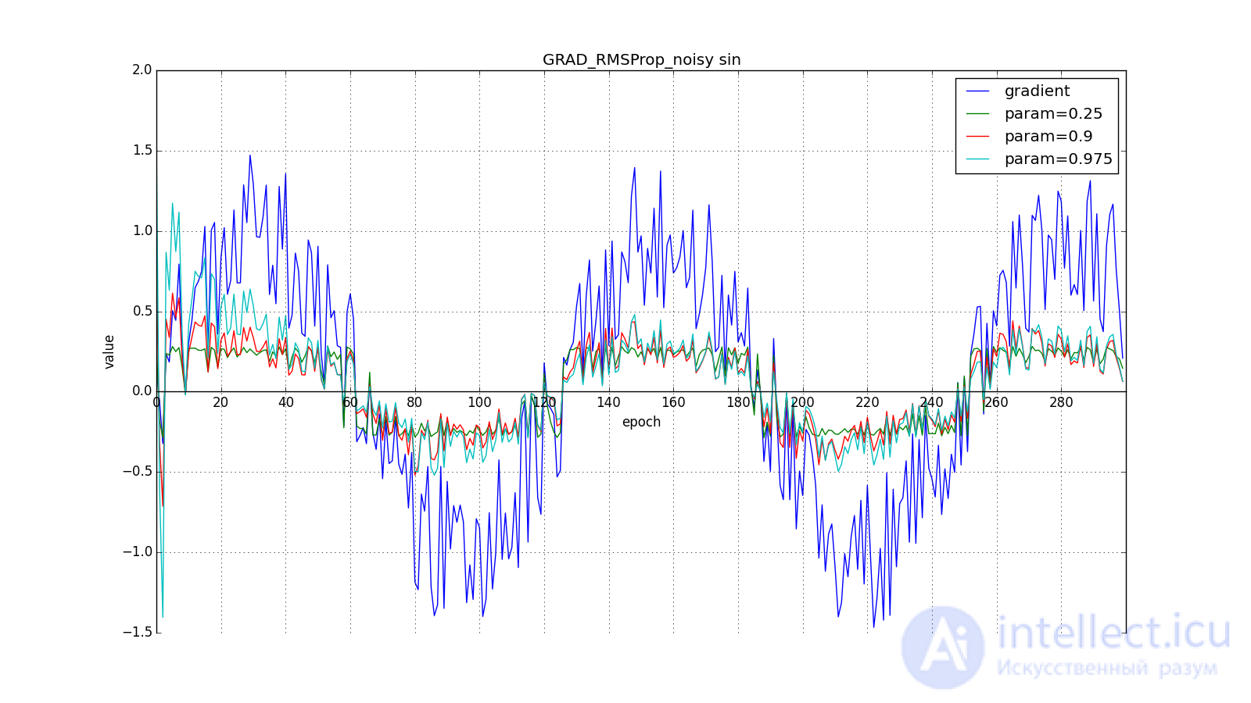Click the y-axis tick label −0.5
Screen dimensions: 1251x703
tap(137, 471)
